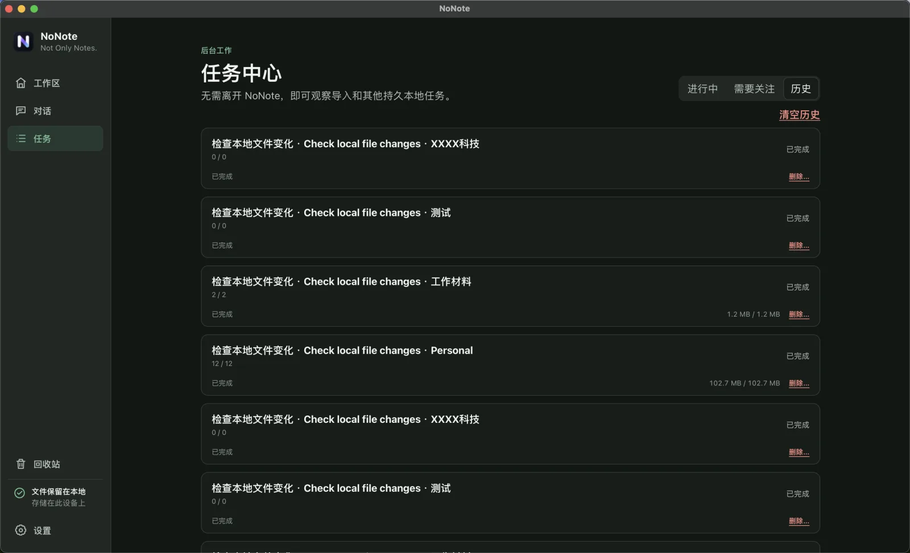Viewport: 910px width, 553px height.
Task: Click the NoNote title in the title bar
Action: (454, 9)
